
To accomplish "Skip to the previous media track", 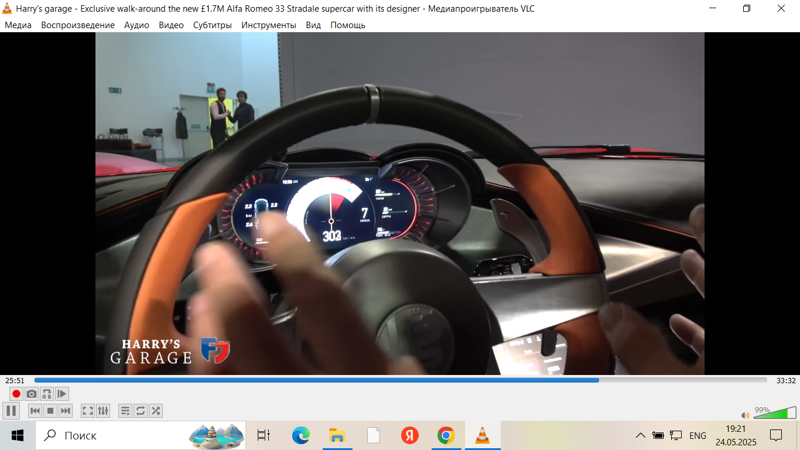I will coord(35,411).
